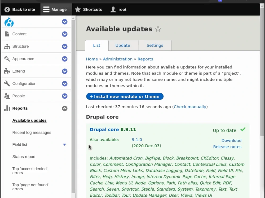
Task: Click Install new module or theme button
Action: [125, 96]
